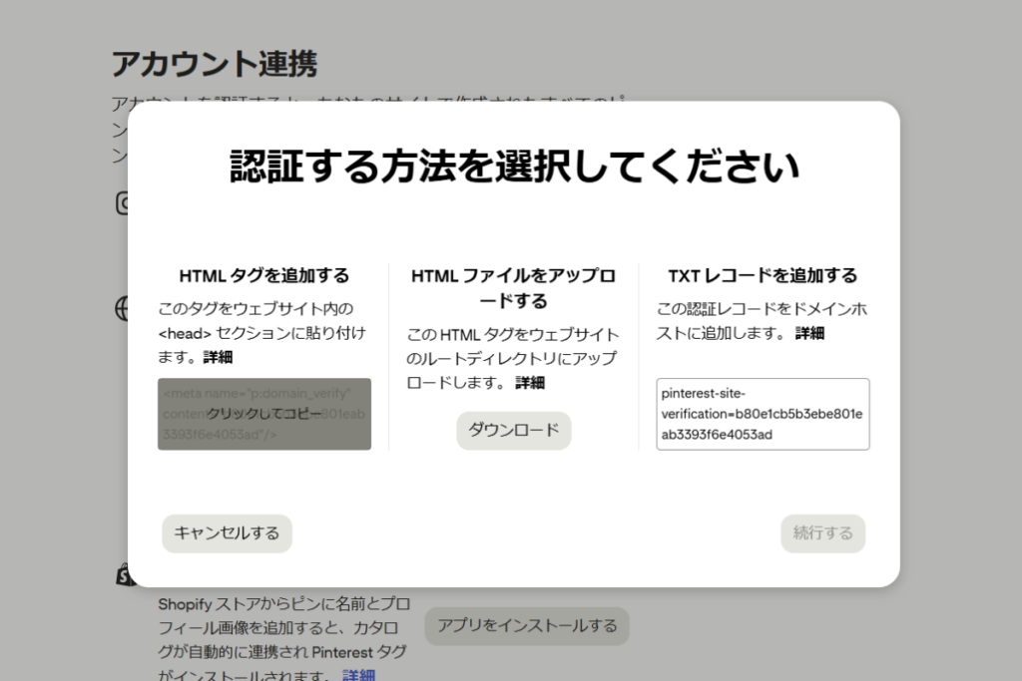Click the ダウンロード button to download the HTML file
This screenshot has width=1022, height=681.
tap(513, 431)
